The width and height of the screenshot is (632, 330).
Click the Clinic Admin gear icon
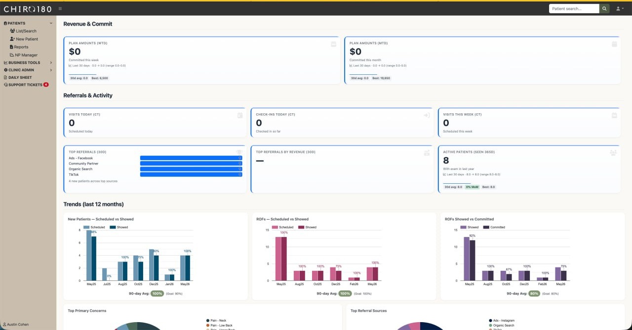coord(5,70)
